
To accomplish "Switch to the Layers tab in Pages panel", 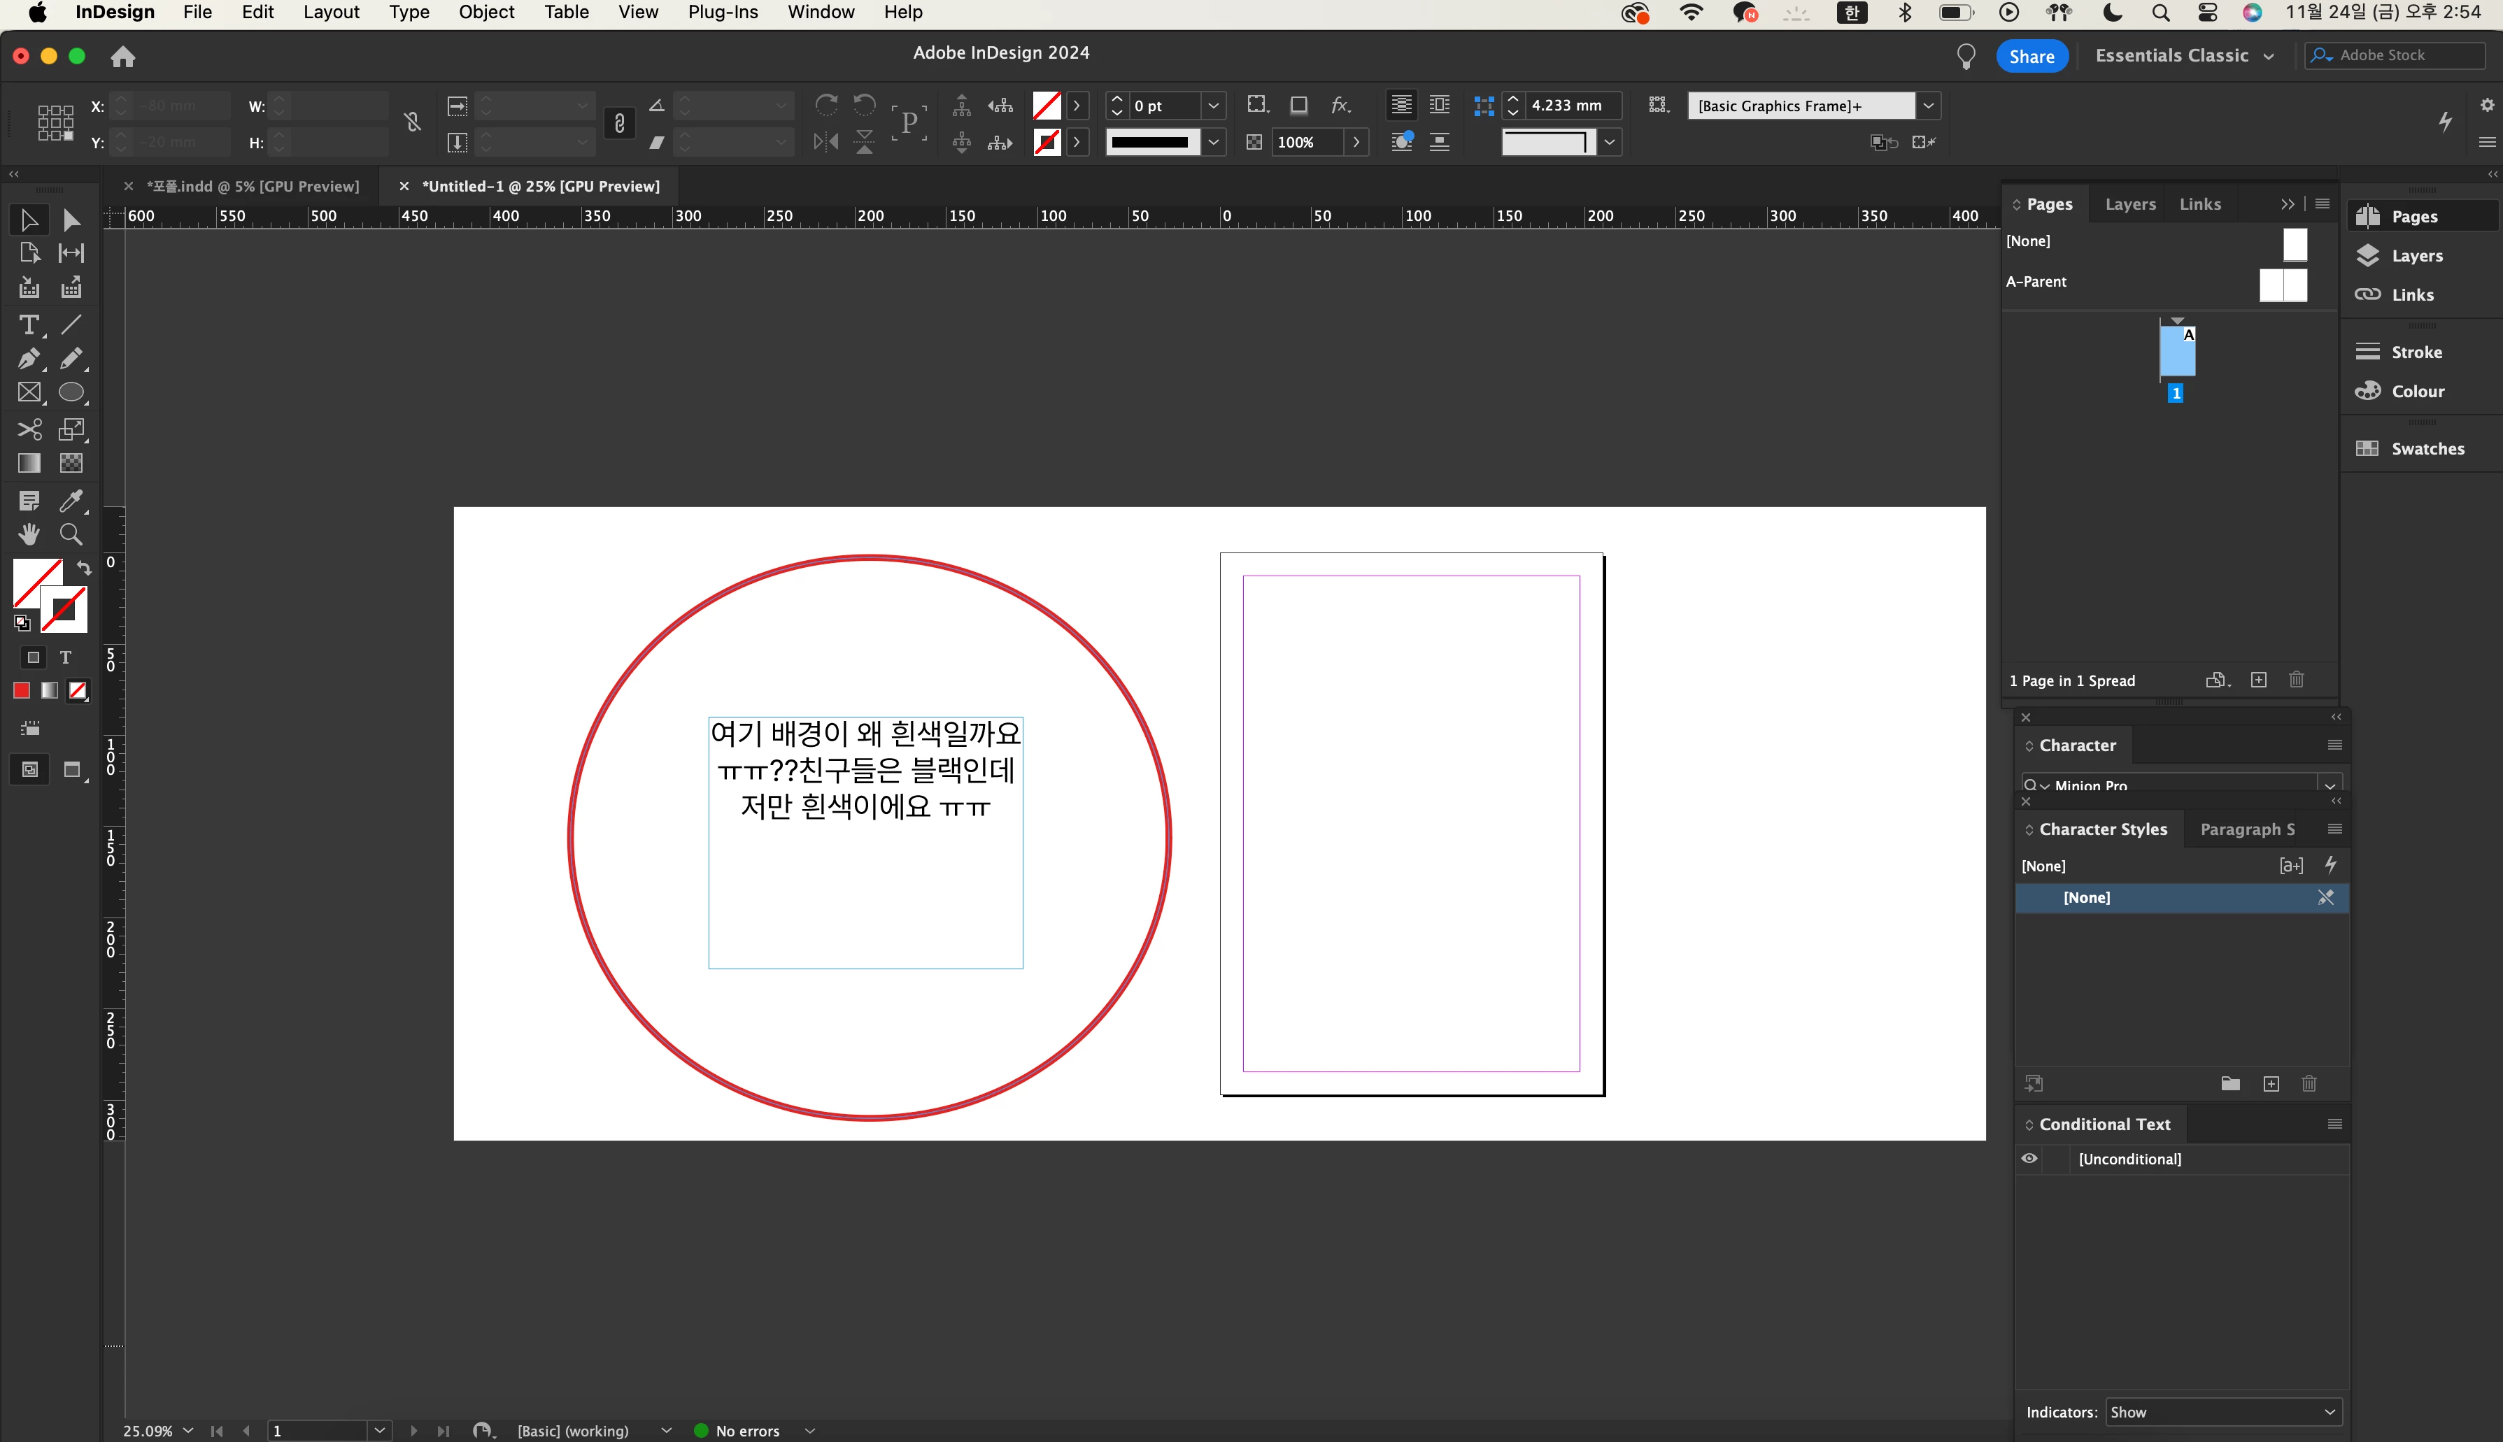I will 2129,204.
